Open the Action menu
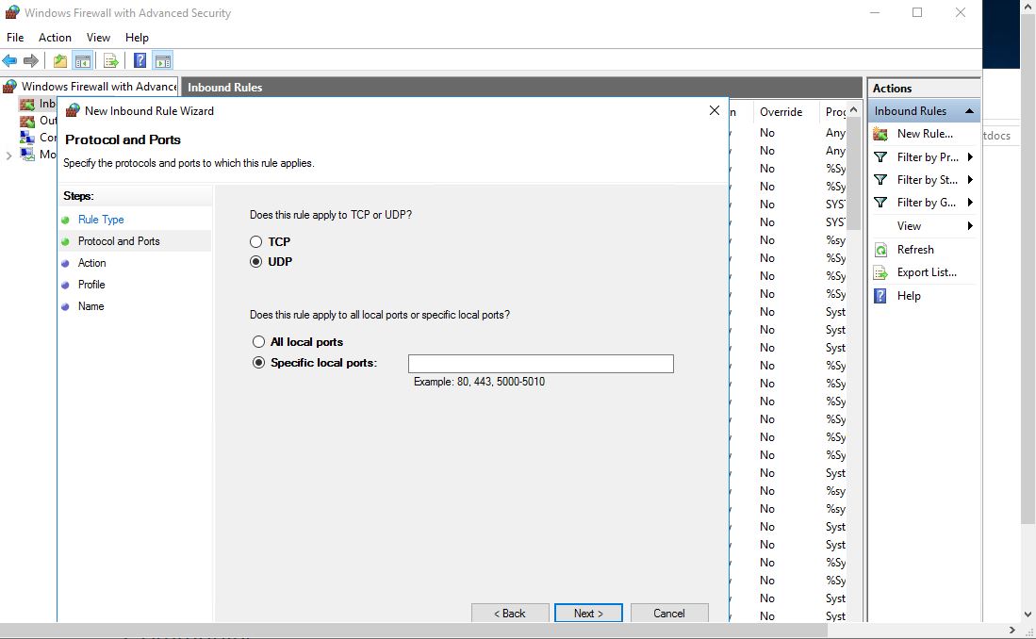Image resolution: width=1036 pixels, height=639 pixels. coord(55,38)
